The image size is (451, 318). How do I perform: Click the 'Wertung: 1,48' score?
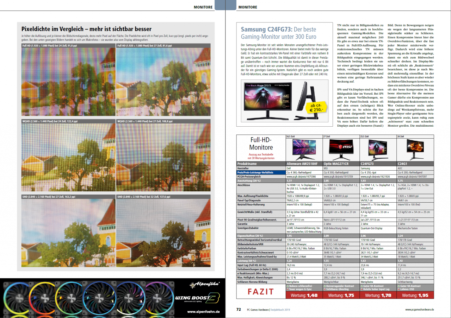coord(304,295)
